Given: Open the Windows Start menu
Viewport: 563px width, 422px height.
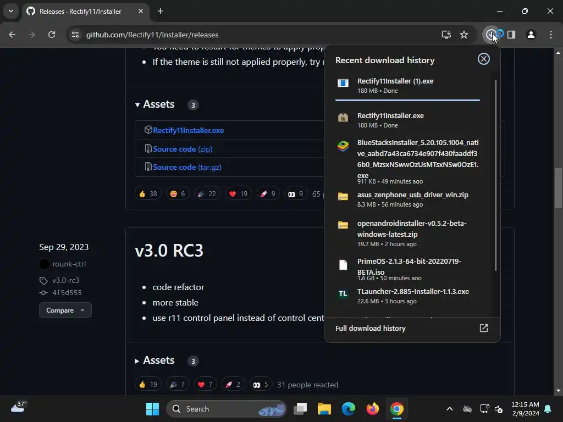Looking at the screenshot, I should point(152,409).
